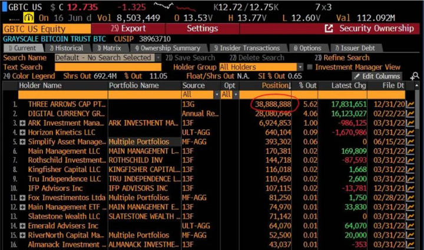Image resolution: width=424 pixels, height=250 pixels.
Task: Open chart icon for Rothschild Investment row
Action: click(410, 160)
